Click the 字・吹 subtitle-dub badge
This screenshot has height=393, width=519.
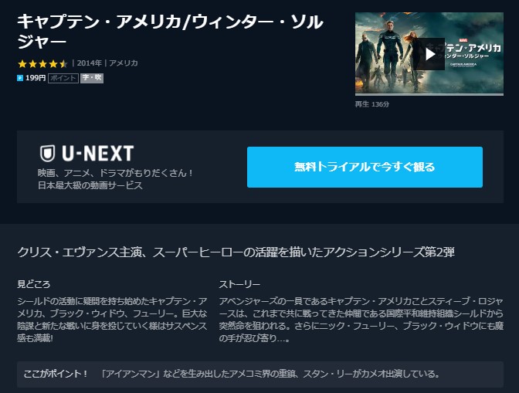click(x=92, y=78)
